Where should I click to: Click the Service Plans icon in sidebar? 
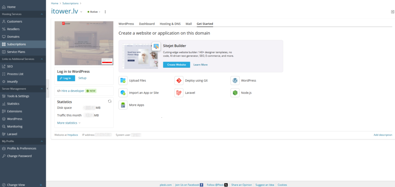(x=3, y=52)
